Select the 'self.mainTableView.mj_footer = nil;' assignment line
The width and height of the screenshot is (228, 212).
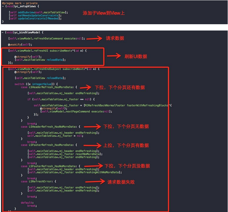[x=55, y=136]
